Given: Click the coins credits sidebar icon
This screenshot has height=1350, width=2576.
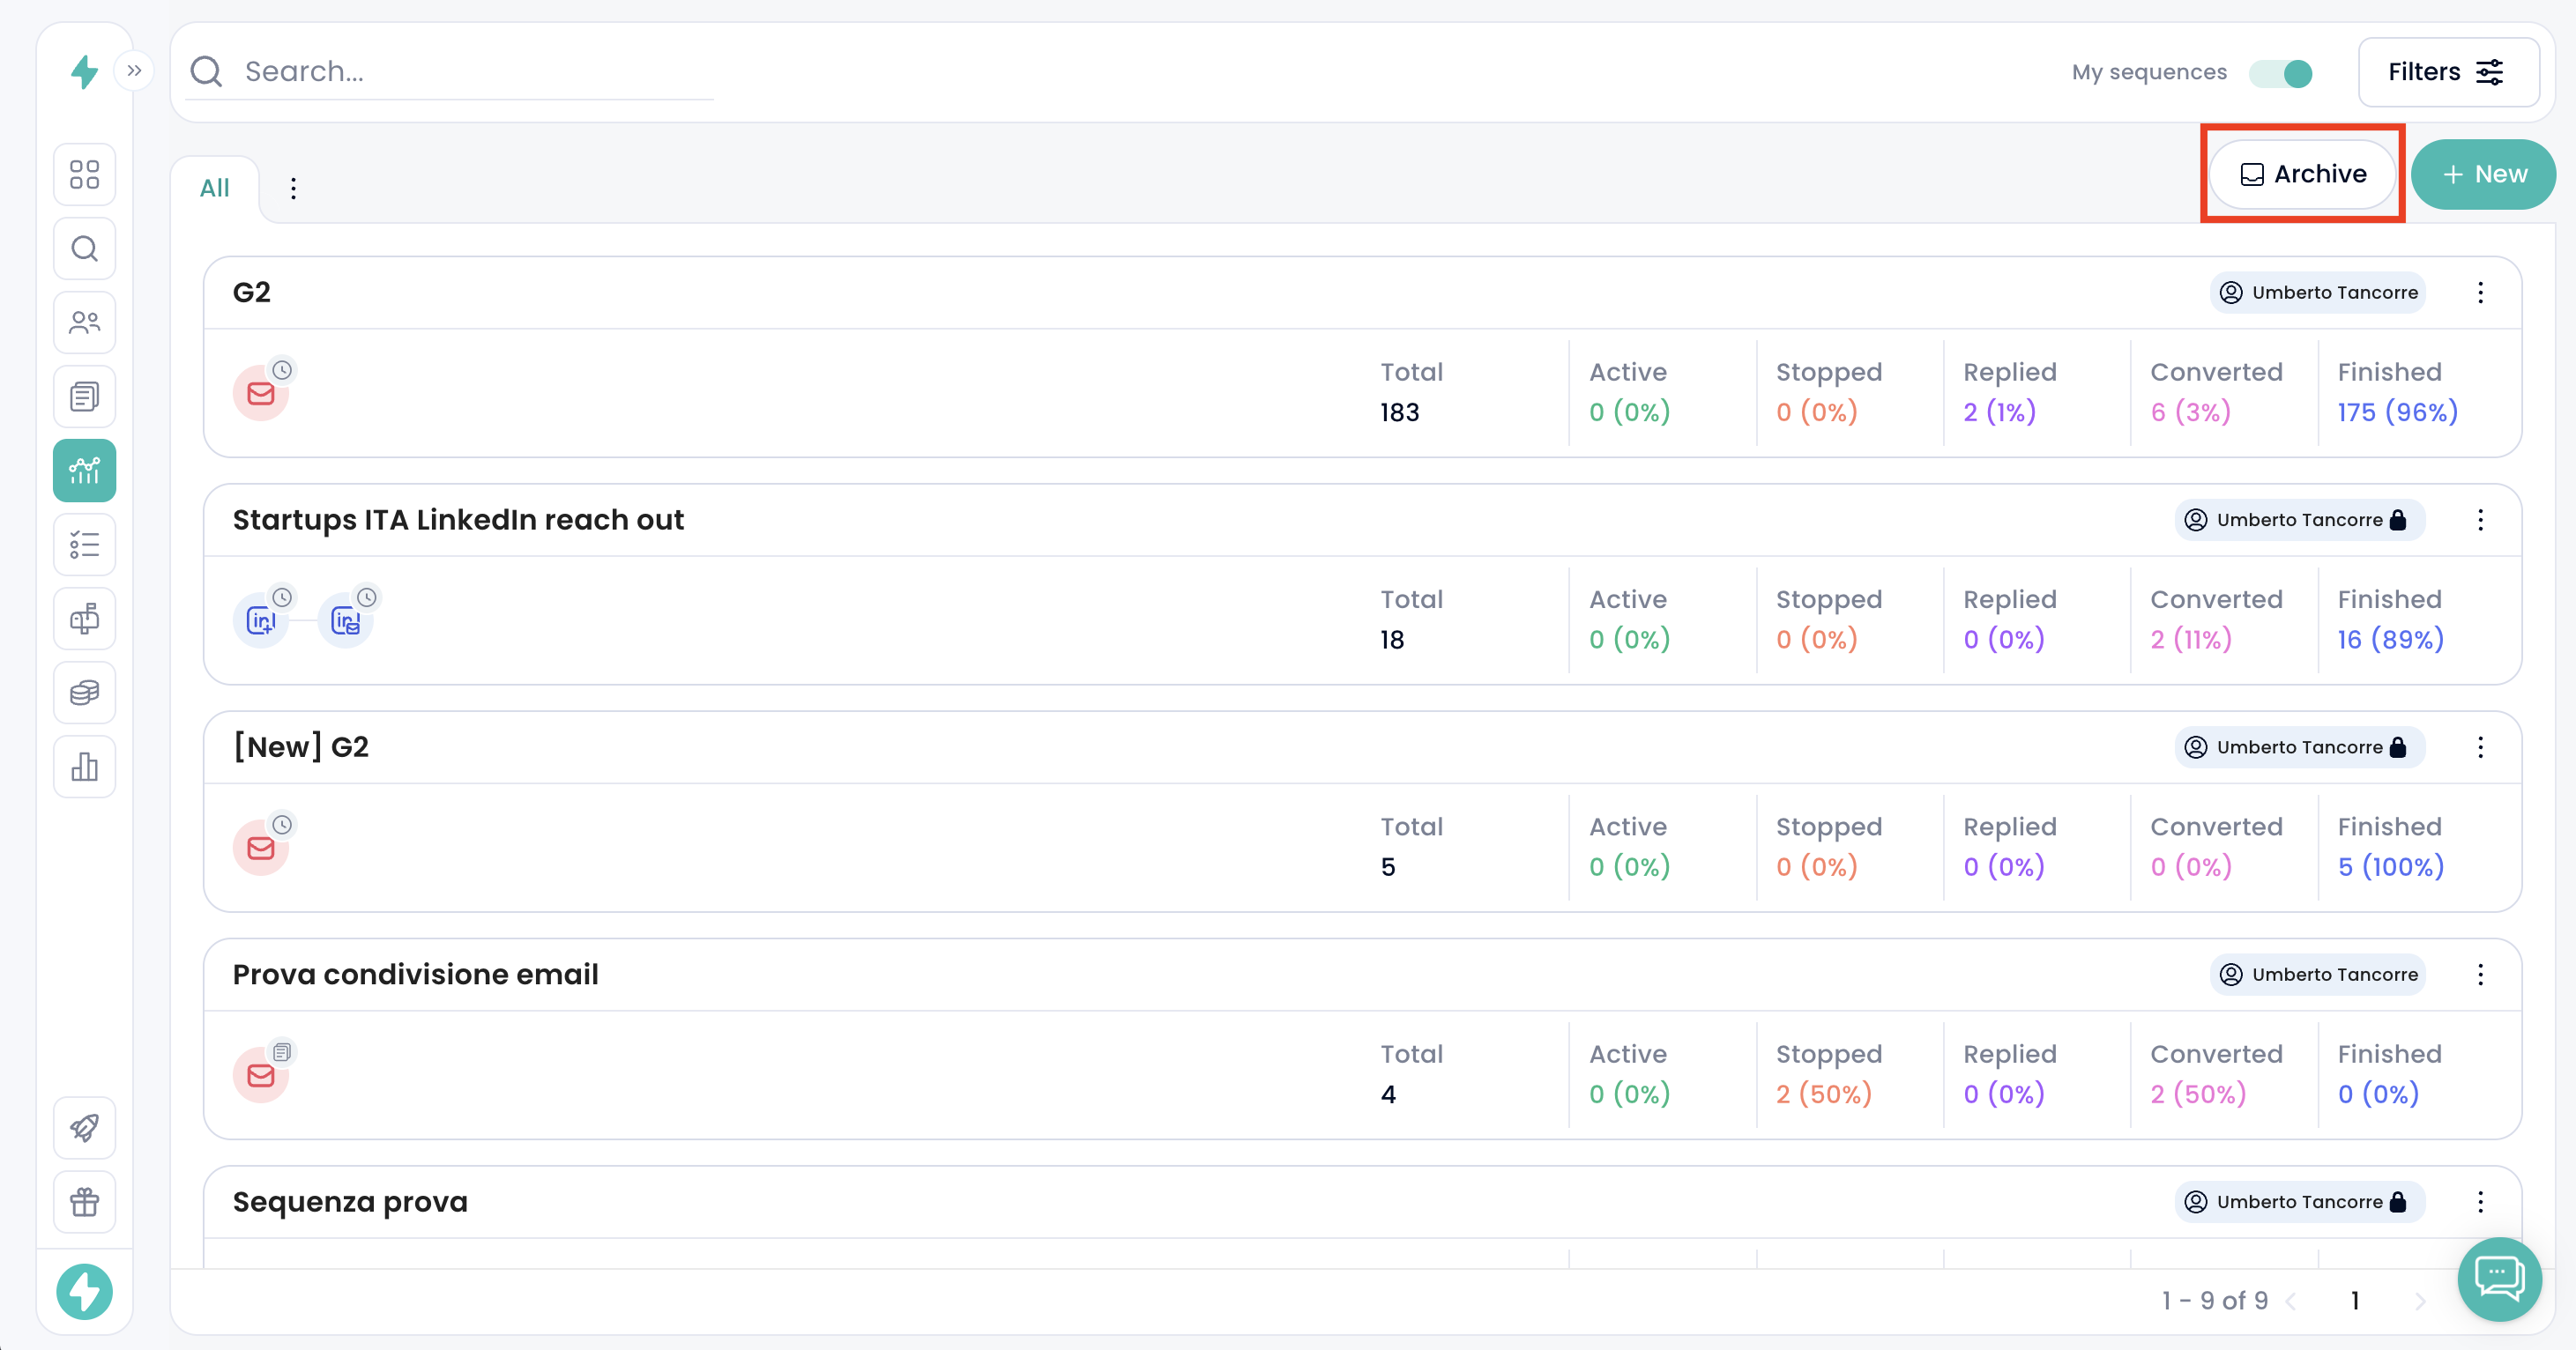Looking at the screenshot, I should tap(84, 693).
